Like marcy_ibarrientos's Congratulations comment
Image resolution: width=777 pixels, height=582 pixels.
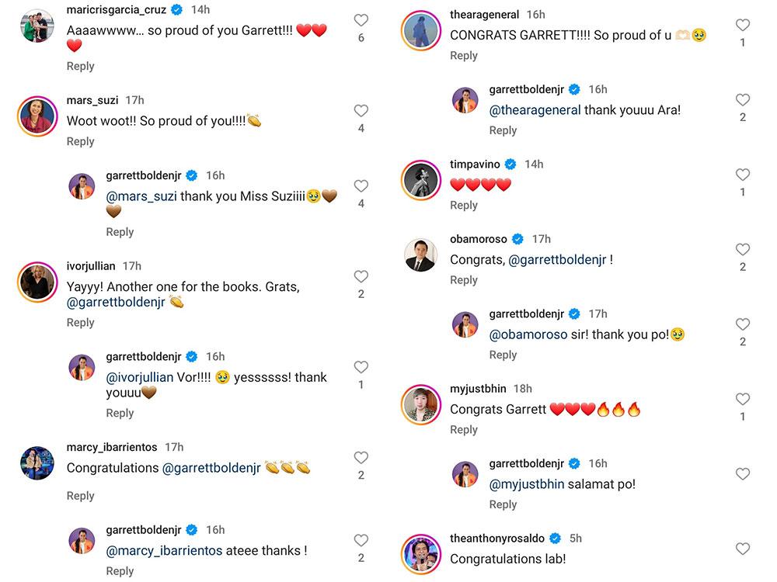361,458
